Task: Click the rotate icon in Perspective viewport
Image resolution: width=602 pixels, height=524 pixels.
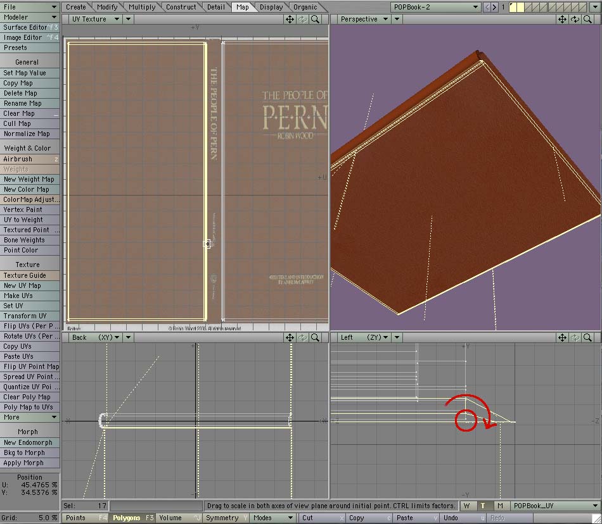Action: coord(575,19)
